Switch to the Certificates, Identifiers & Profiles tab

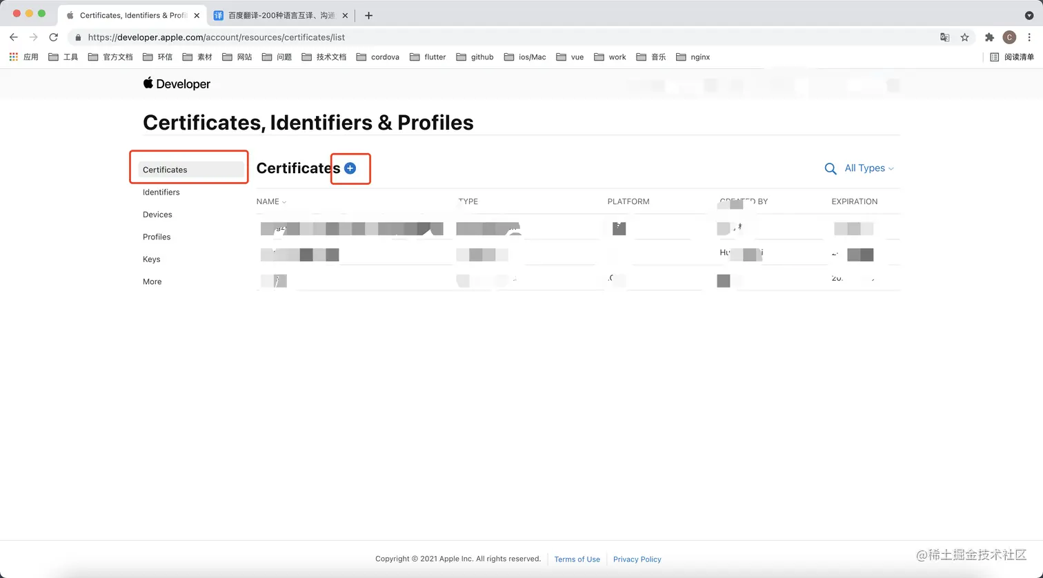pos(132,15)
